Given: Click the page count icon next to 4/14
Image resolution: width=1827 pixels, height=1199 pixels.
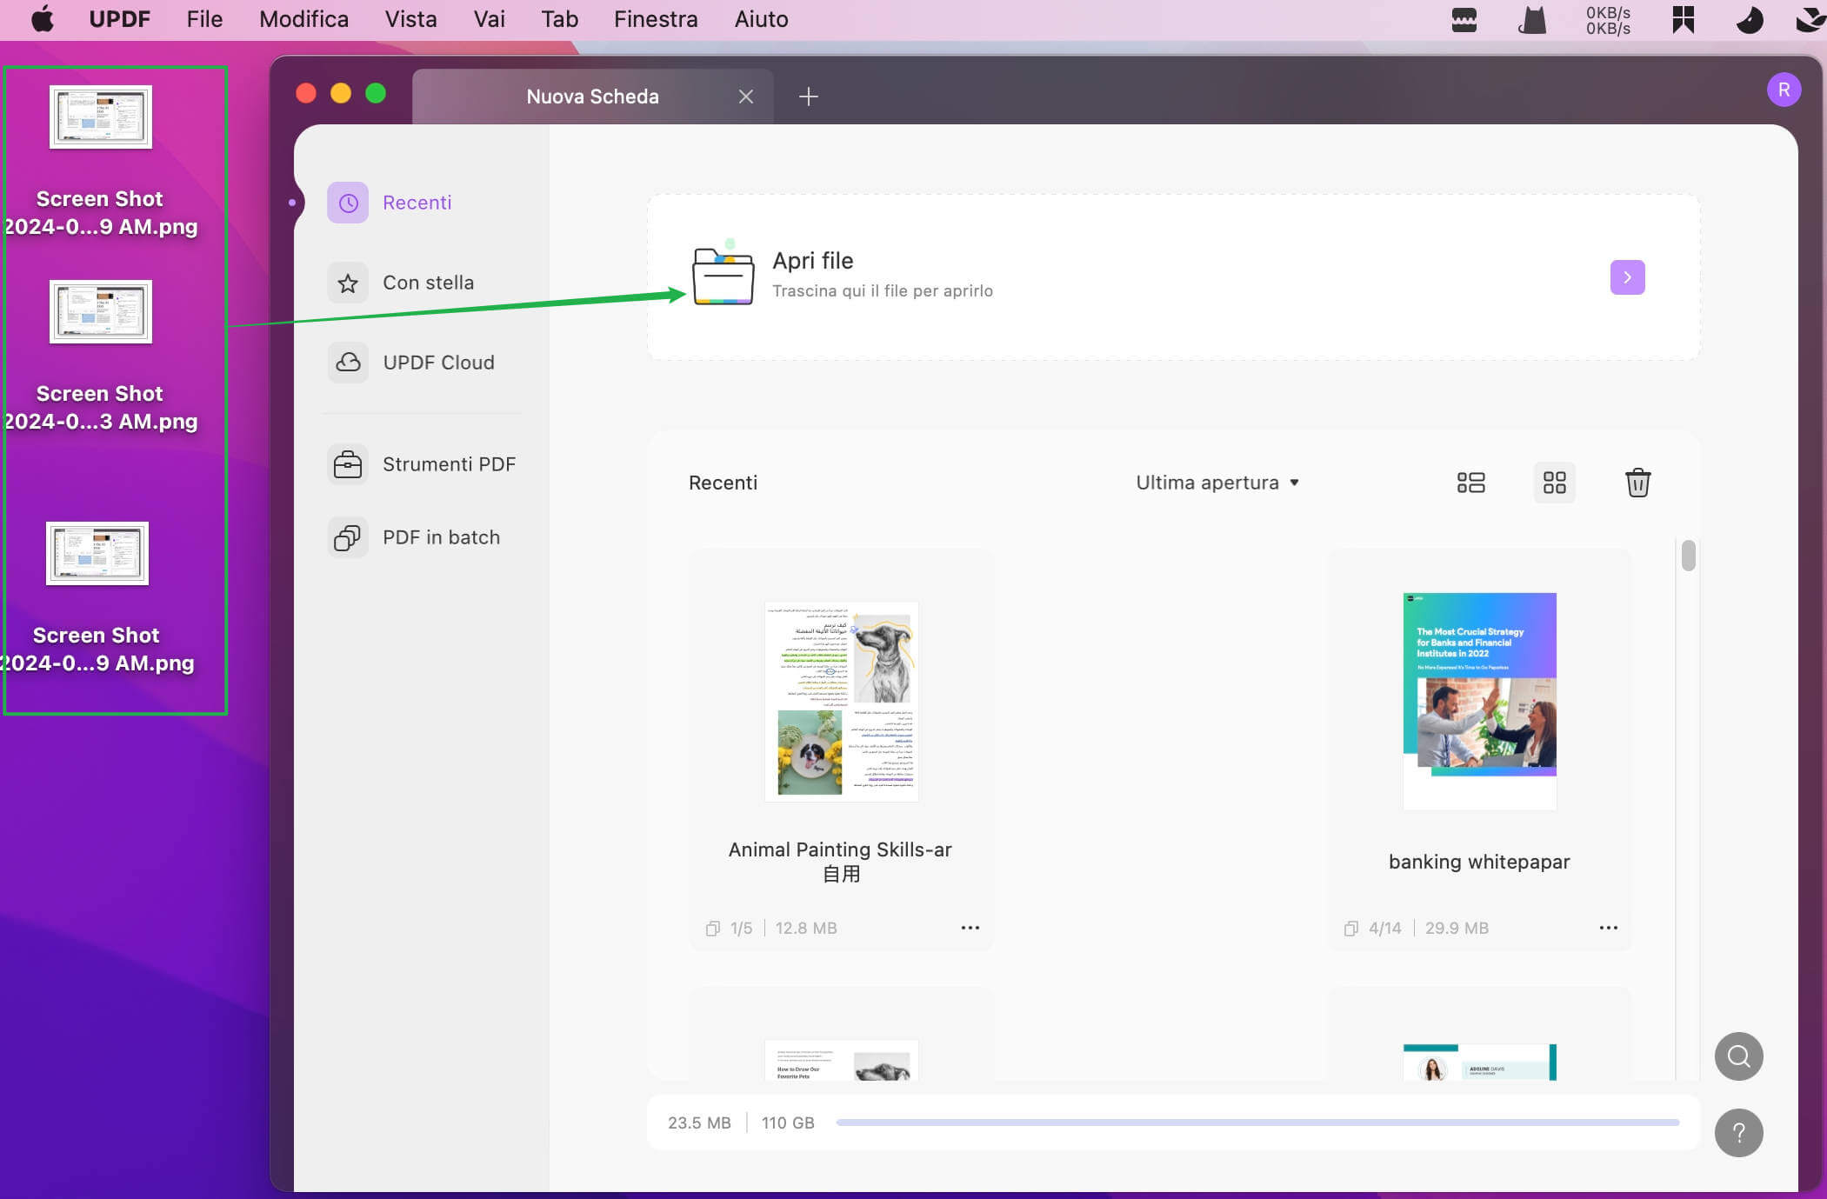Looking at the screenshot, I should click(1351, 929).
